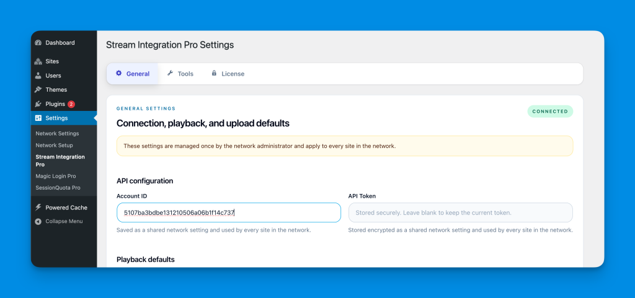Open the License tab label
635x298 pixels.
tap(233, 74)
